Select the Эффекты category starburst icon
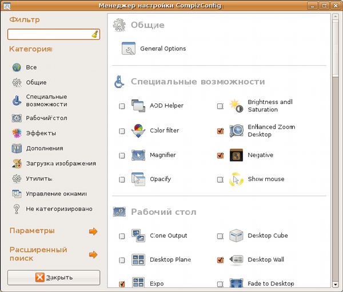The image size is (343, 292). (x=17, y=133)
